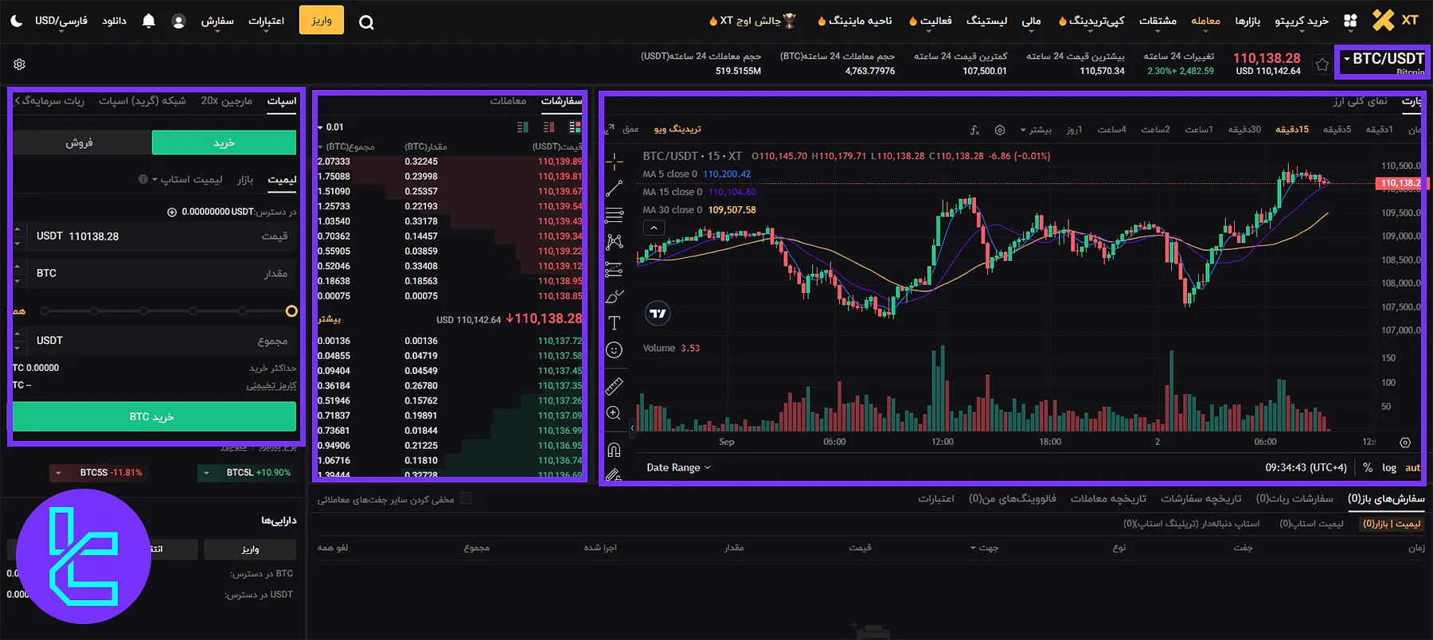
Task: Click the yellow deposit button in header
Action: click(322, 21)
